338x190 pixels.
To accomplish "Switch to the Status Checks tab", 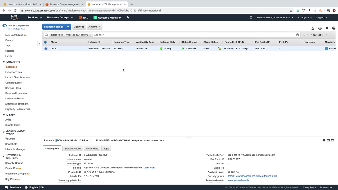I will (x=73, y=149).
